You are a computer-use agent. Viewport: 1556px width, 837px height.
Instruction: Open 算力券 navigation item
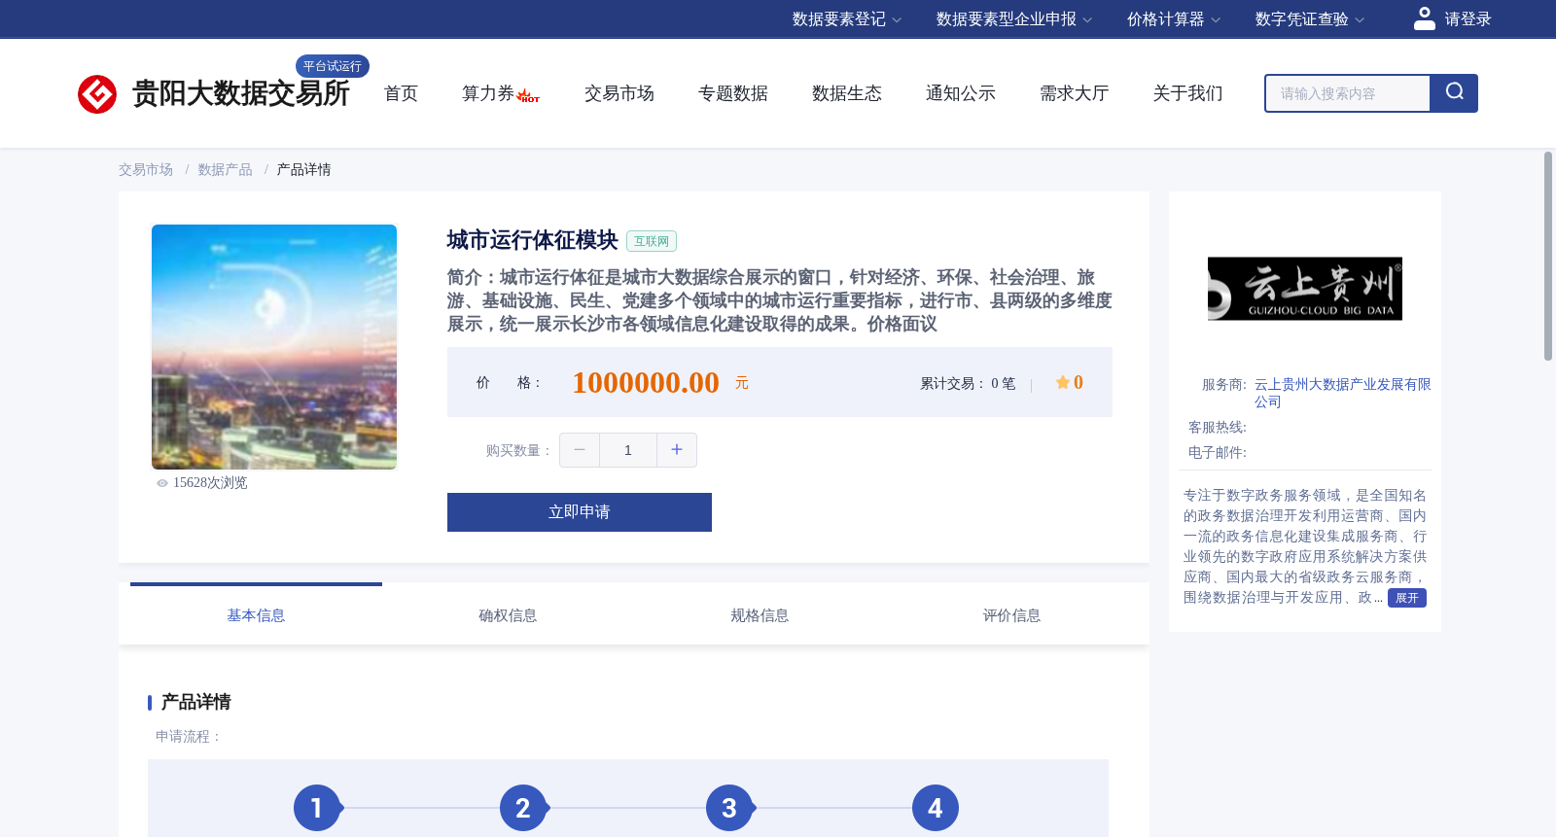pyautogui.click(x=487, y=93)
